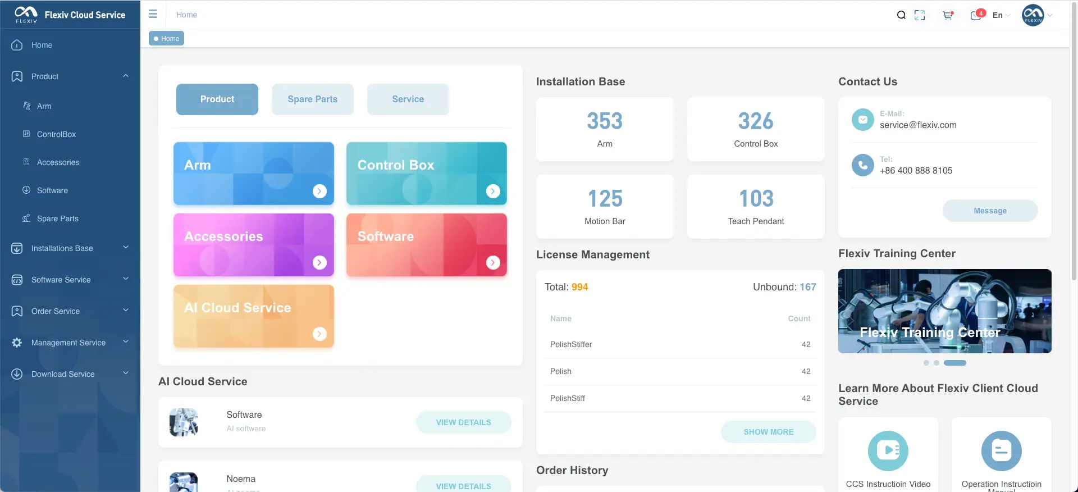Select the active carousel bar indicator

click(955, 363)
